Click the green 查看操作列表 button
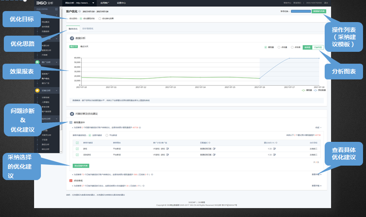This screenshot has height=217, width=366. [319, 11]
